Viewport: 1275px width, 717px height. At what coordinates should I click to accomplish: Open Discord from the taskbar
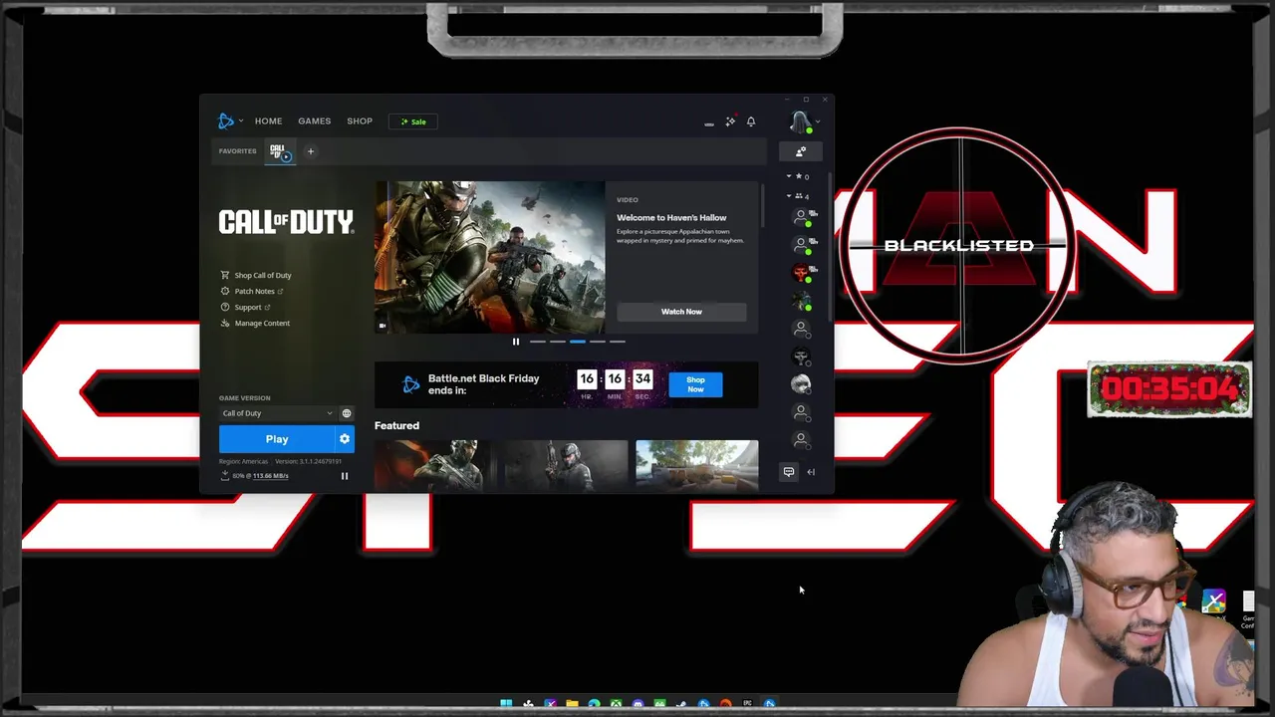click(637, 705)
